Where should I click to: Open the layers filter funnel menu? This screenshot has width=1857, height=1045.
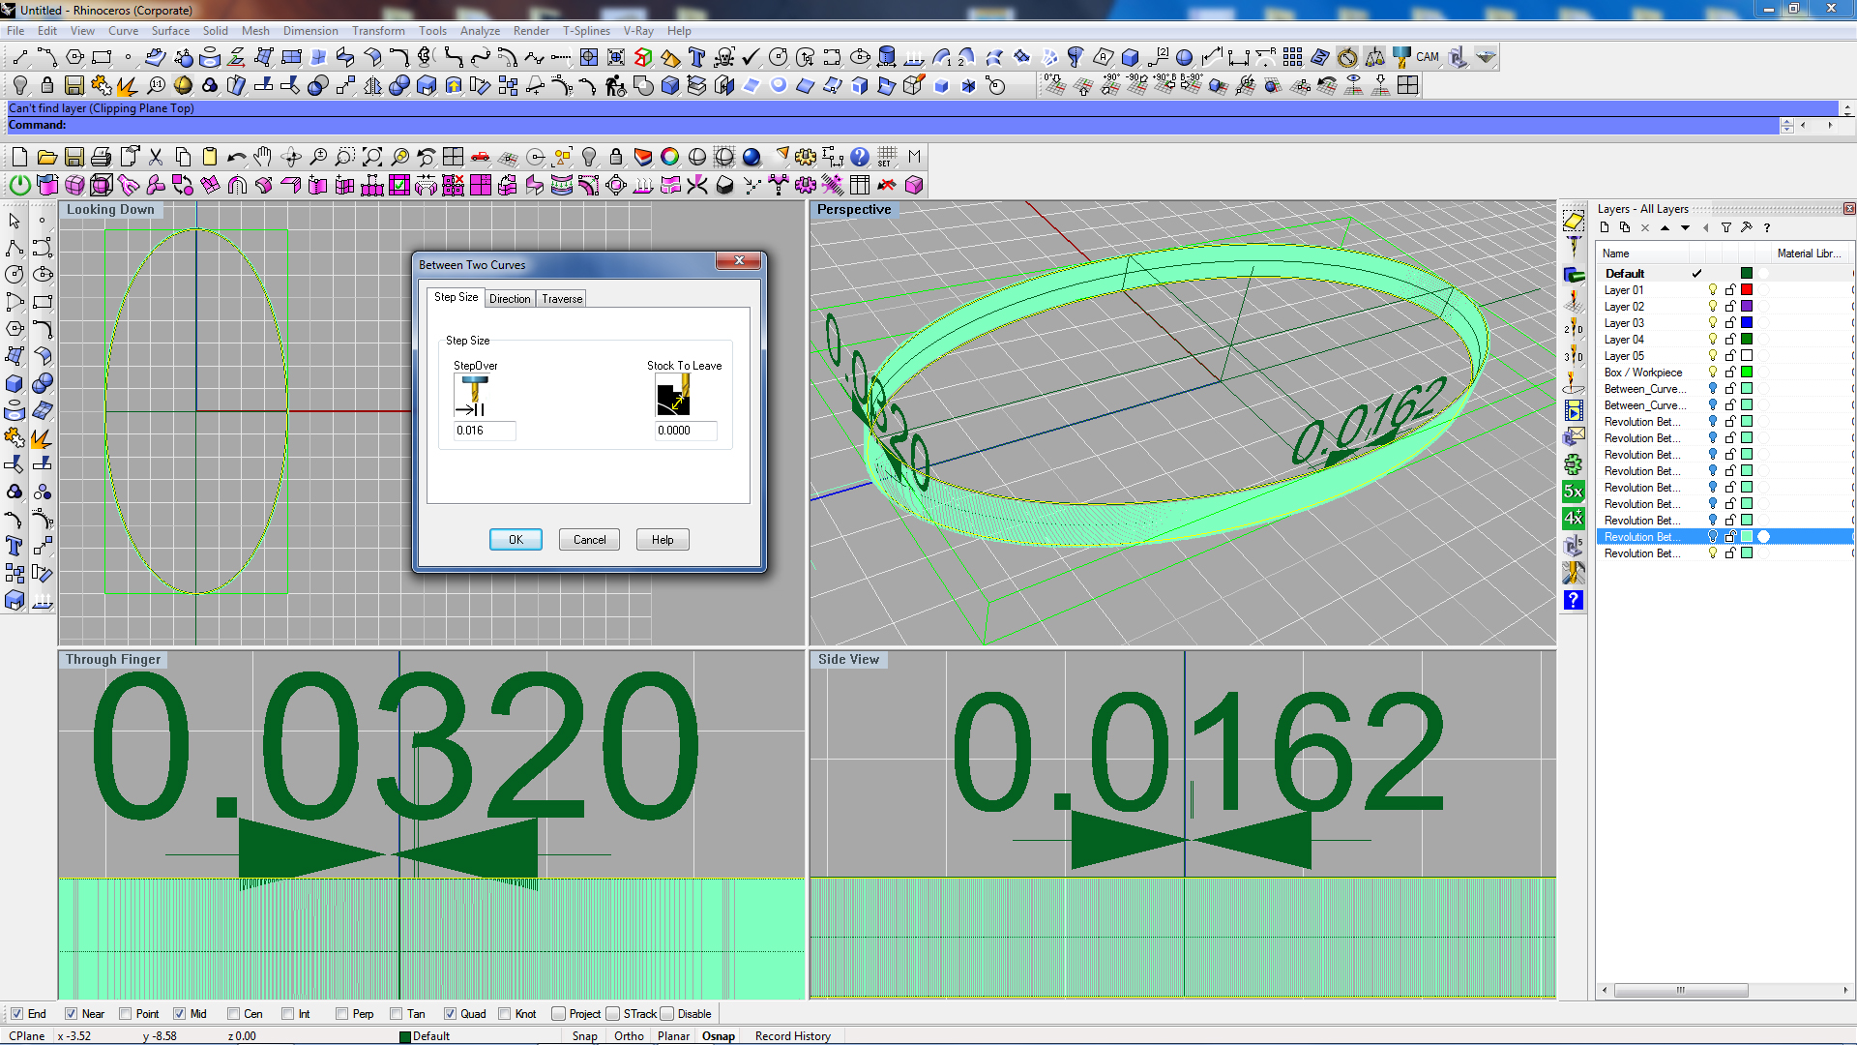point(1726,227)
